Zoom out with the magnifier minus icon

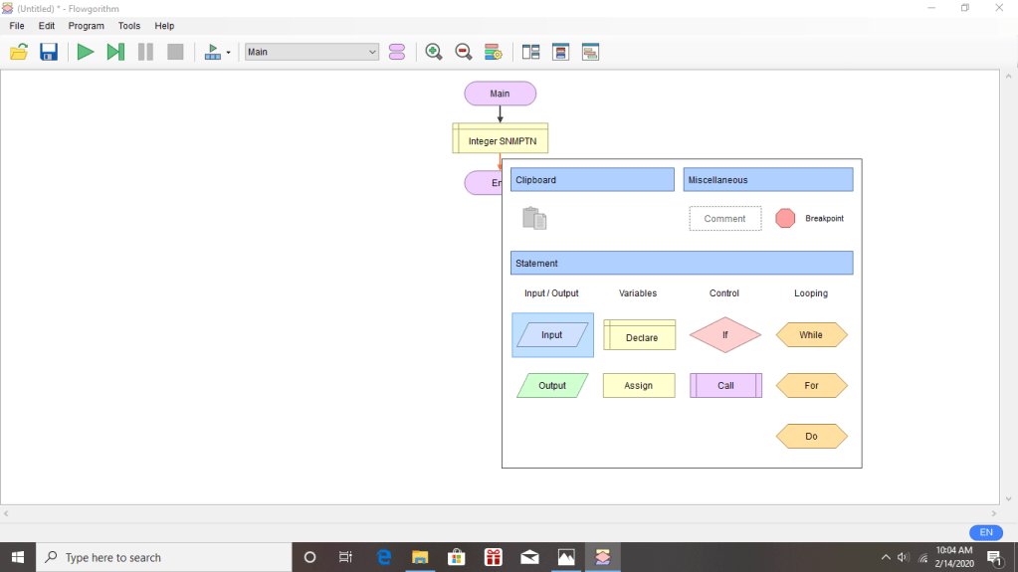(x=463, y=52)
